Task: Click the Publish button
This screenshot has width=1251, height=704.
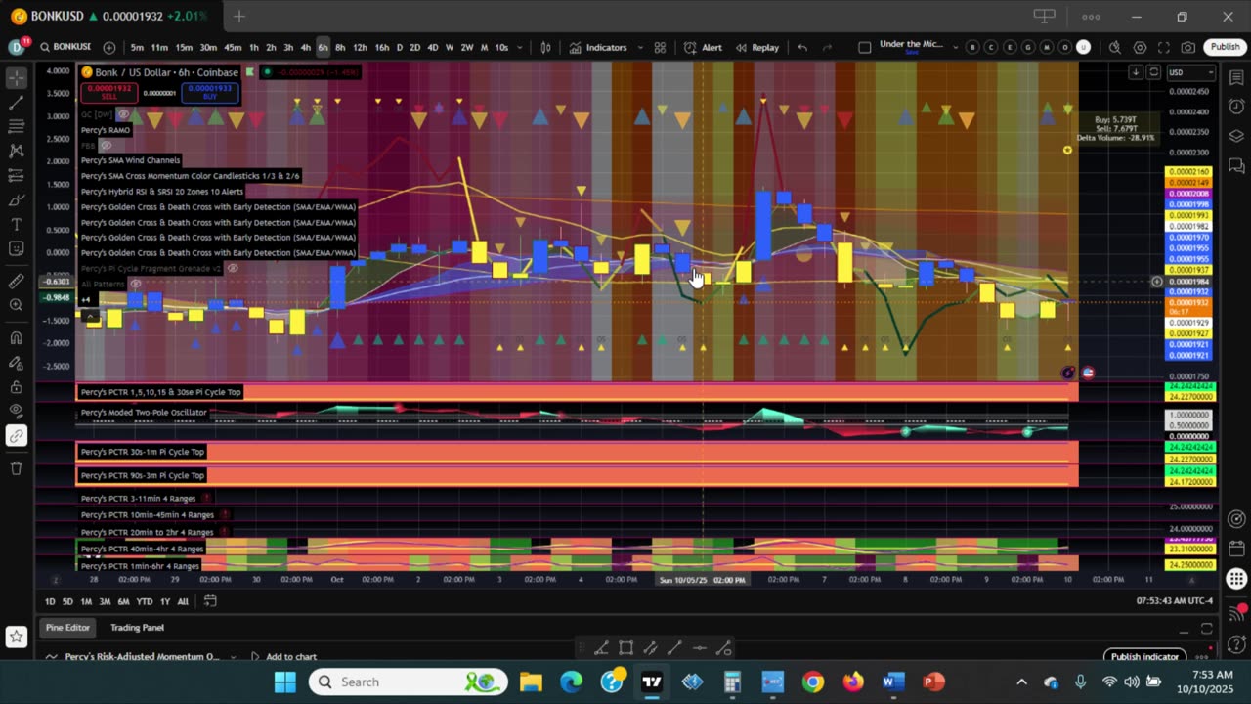Action: point(1225,47)
